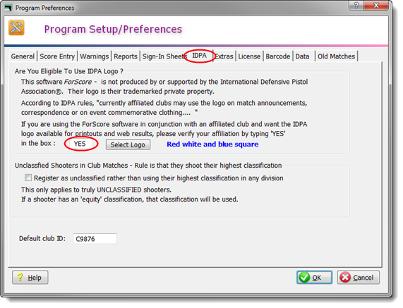The height and width of the screenshot is (308, 403).
Task: Select the Reports tab
Action: point(126,56)
